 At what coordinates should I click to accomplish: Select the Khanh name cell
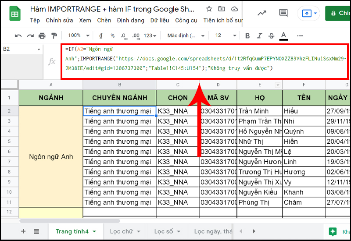point(304,192)
